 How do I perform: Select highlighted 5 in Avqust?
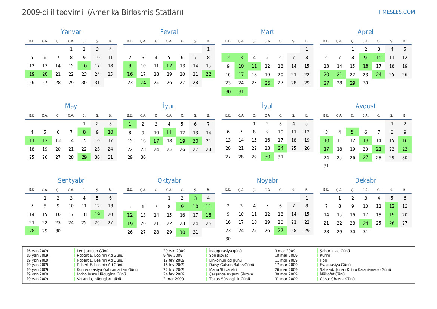(352, 132)
